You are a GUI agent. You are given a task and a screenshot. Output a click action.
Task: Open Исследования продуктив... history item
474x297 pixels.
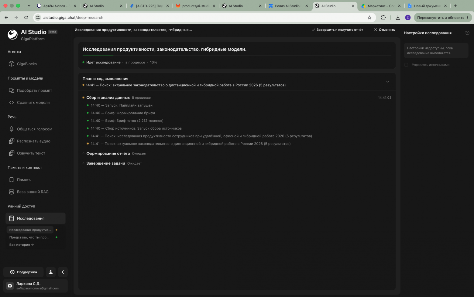tap(30, 230)
